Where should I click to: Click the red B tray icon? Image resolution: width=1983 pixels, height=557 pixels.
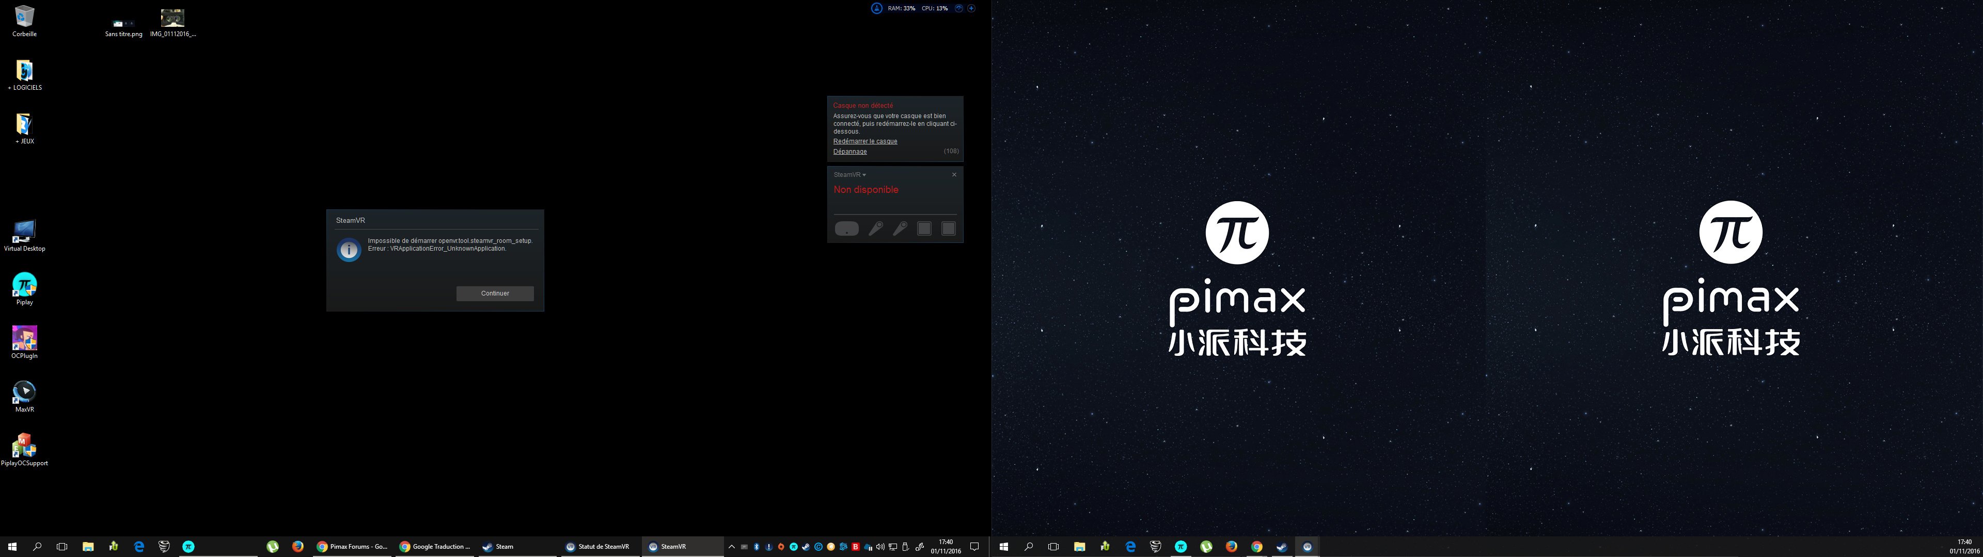(x=855, y=547)
